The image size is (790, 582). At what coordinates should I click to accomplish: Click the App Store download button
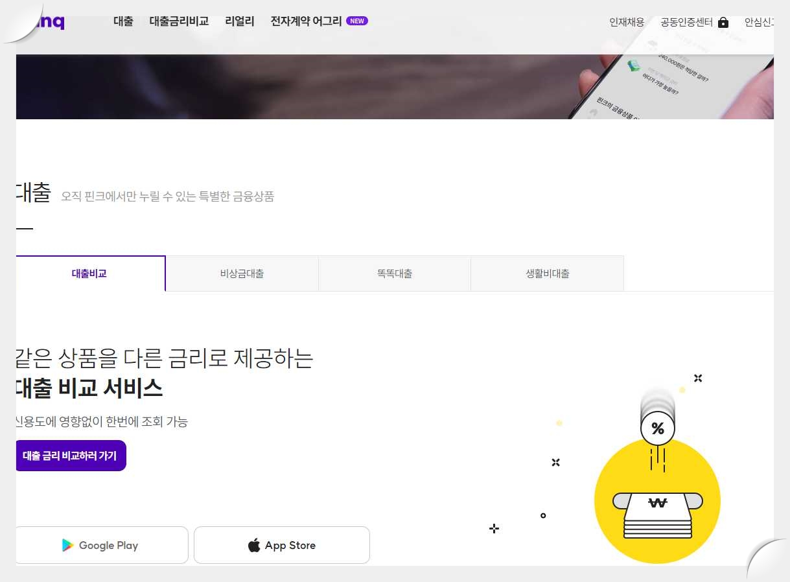282,544
